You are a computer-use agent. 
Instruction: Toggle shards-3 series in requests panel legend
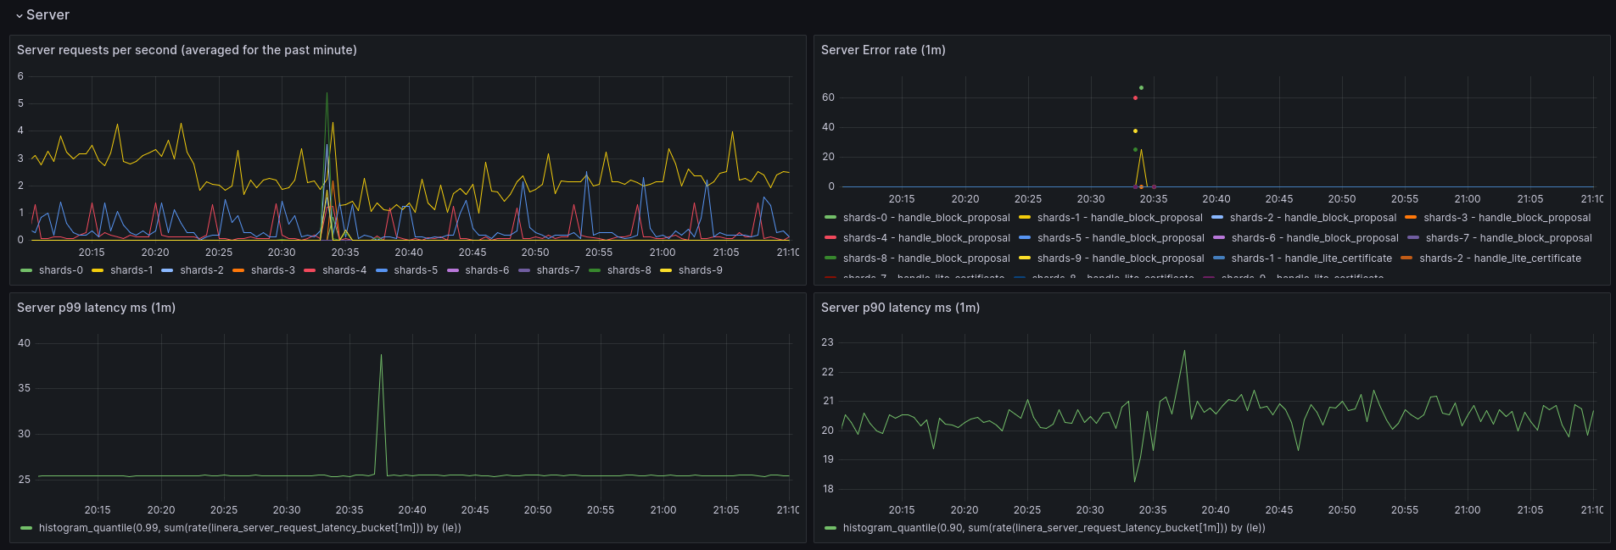coord(273,270)
